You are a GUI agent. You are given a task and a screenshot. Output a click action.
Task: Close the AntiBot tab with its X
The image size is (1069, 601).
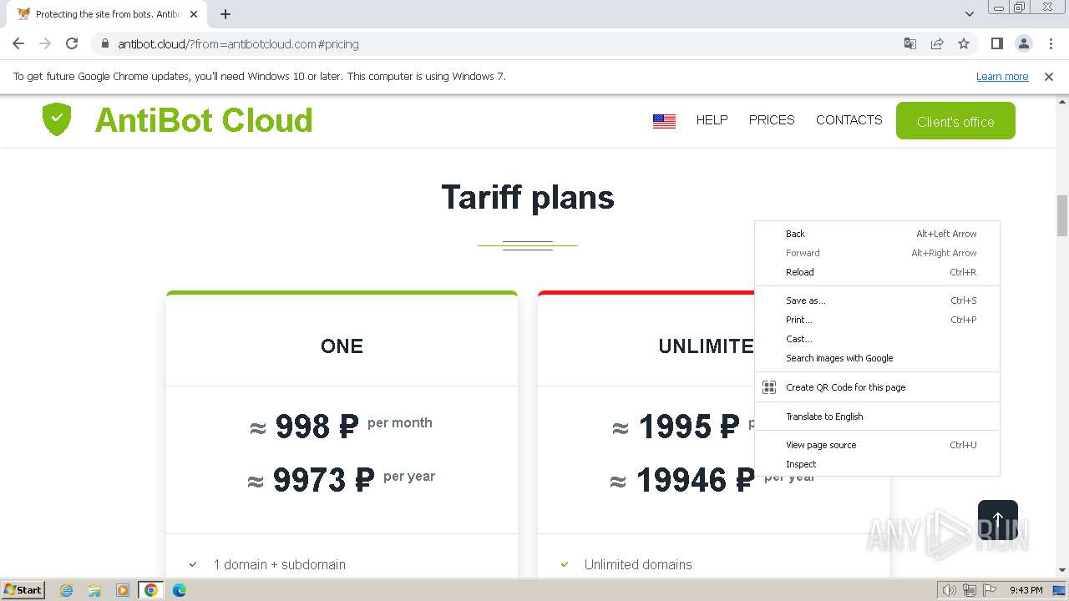(x=194, y=14)
